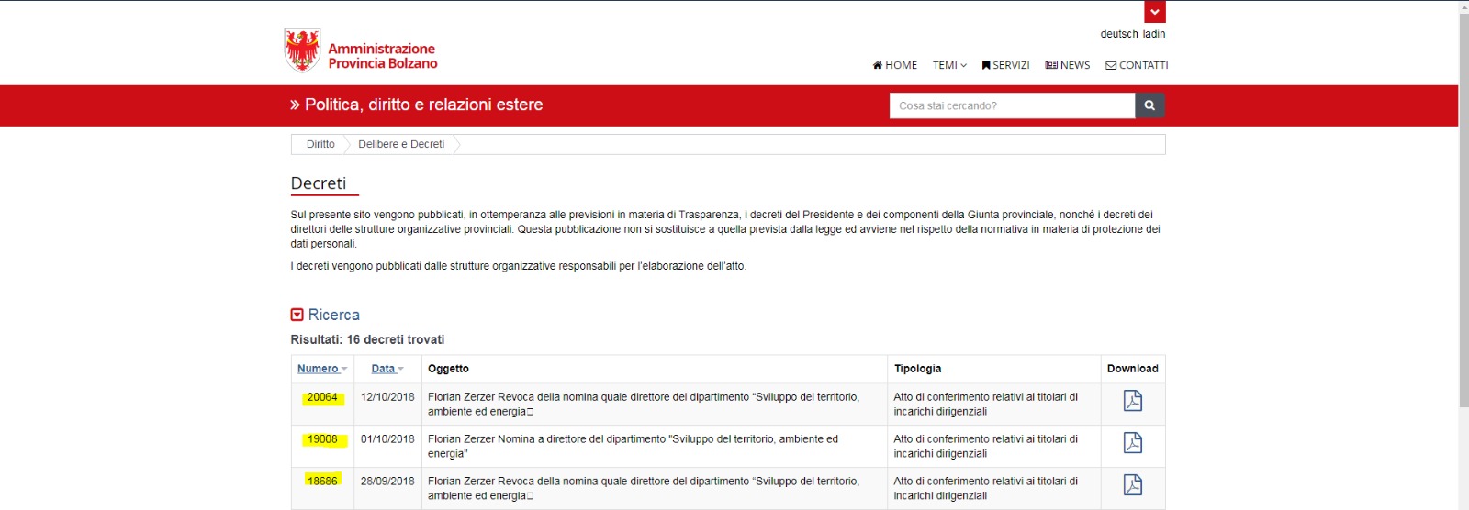Screen dimensions: 1469x510
Task: Download PDF for decree 18686
Action: tap(1132, 485)
